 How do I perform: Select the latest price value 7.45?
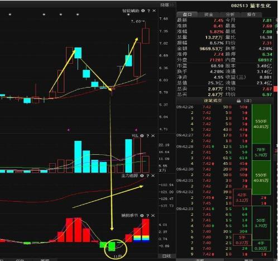(x=218, y=20)
